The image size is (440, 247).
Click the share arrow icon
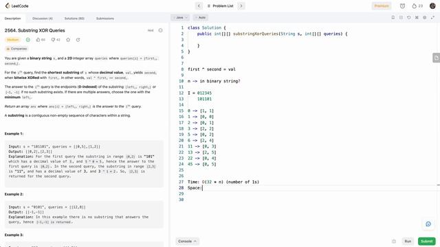78,40
